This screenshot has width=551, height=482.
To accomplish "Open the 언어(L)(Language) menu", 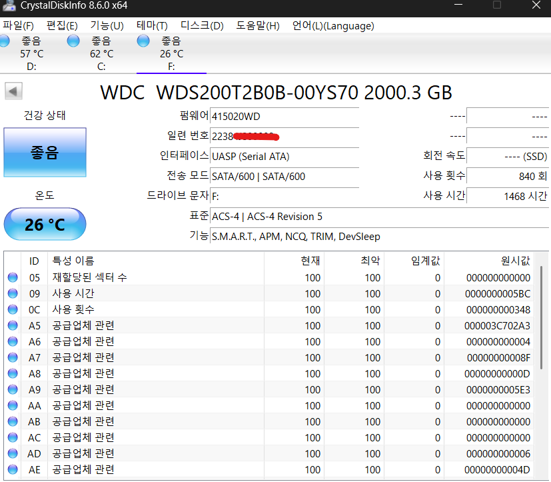I will [333, 25].
